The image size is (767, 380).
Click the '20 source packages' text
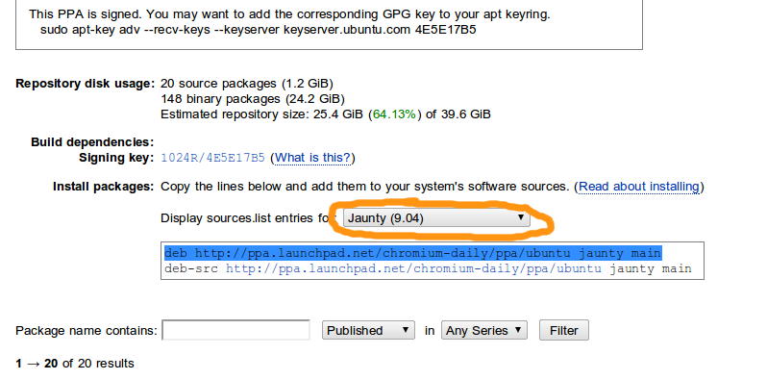218,84
